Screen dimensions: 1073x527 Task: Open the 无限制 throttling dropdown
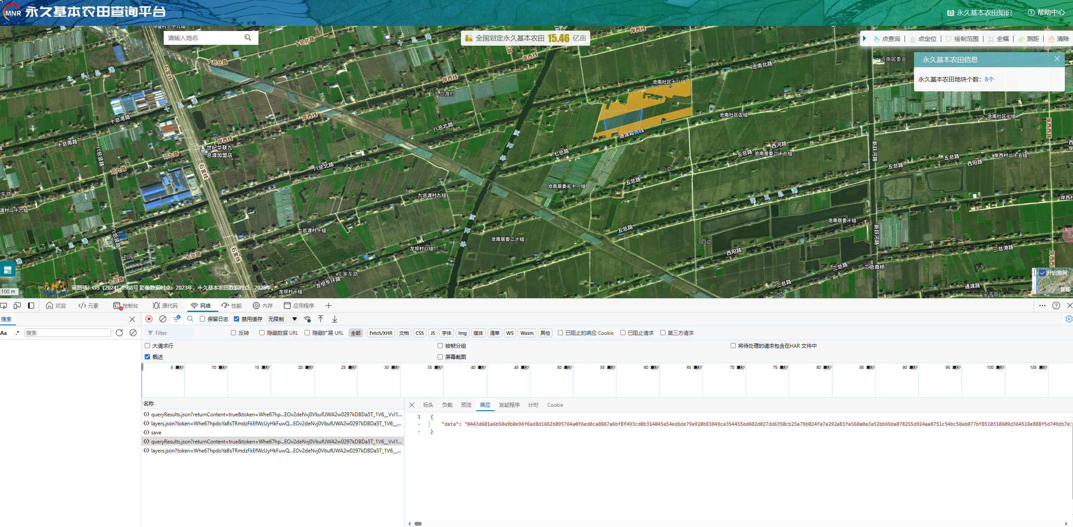coord(282,319)
